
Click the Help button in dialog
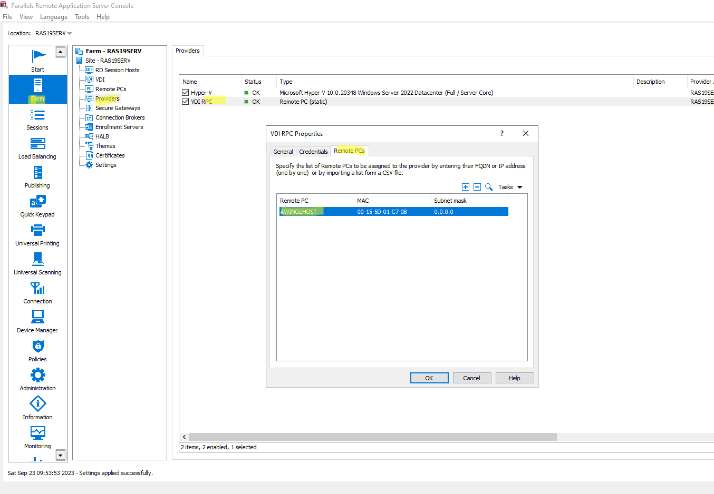point(515,378)
